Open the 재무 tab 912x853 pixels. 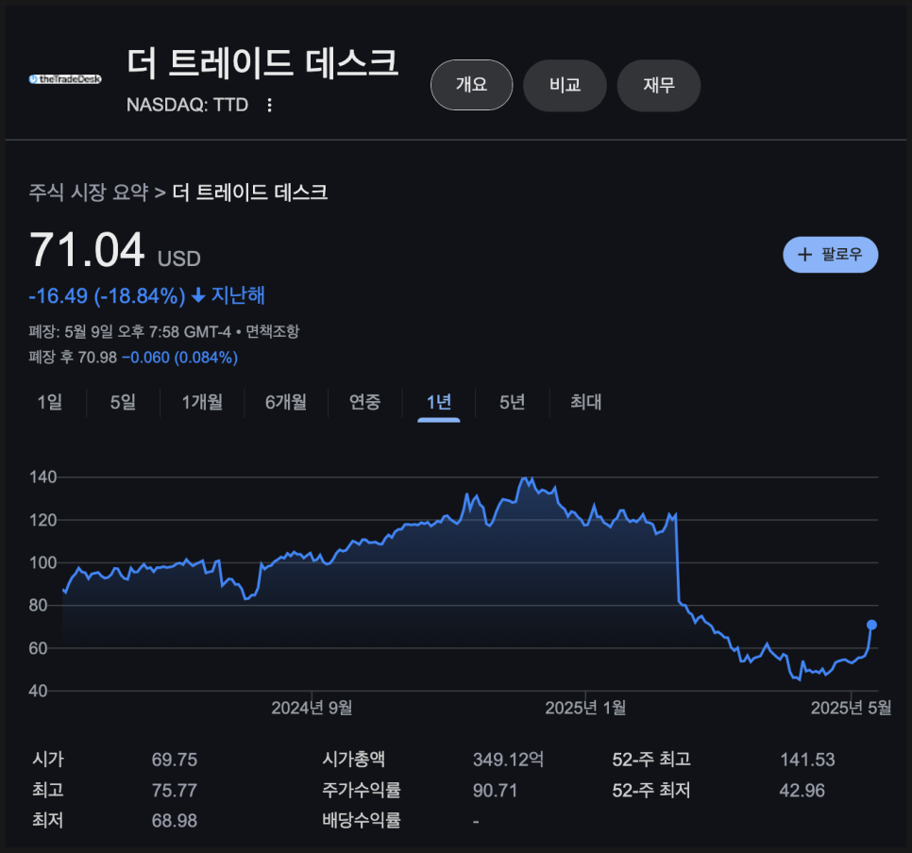tap(658, 85)
